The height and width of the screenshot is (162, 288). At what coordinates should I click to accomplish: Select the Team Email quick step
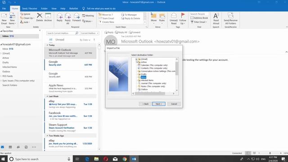[x=106, y=18]
